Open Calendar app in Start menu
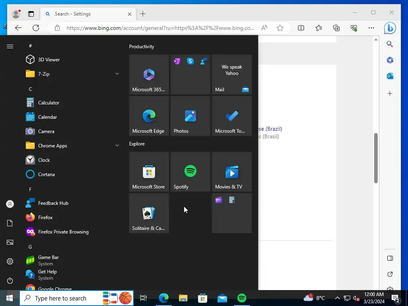Screen dimensions: 408x306 [73, 117]
